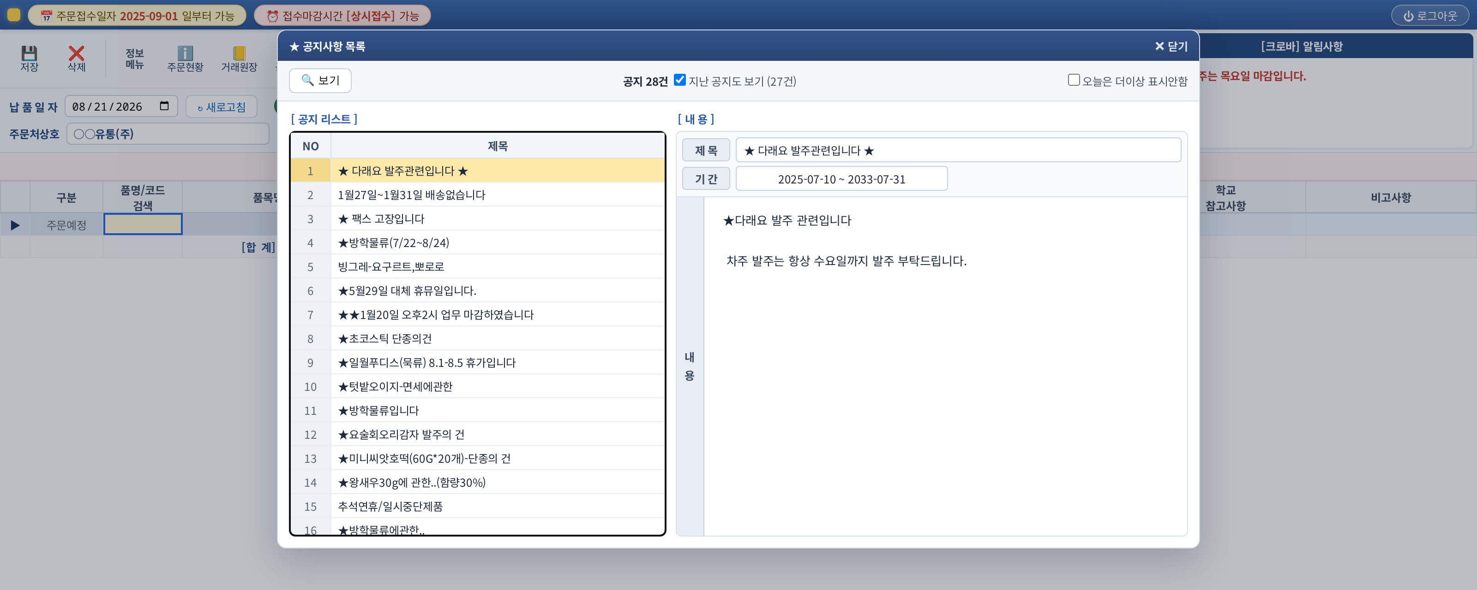The height and width of the screenshot is (590, 1477).
Task: Click the 구분 column header in order table
Action: 66,198
